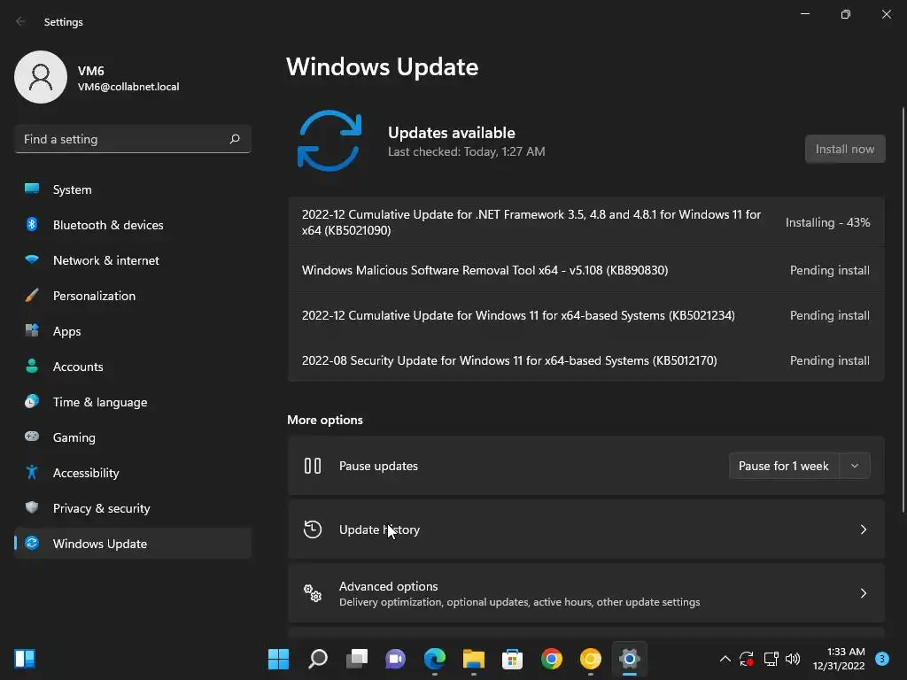Viewport: 907px width, 680px height.
Task: Select System in the sidebar
Action: click(133, 189)
